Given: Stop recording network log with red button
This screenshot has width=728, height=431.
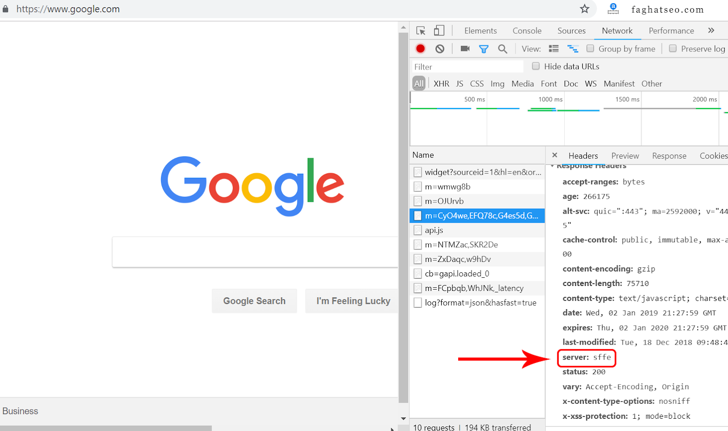Looking at the screenshot, I should [420, 49].
